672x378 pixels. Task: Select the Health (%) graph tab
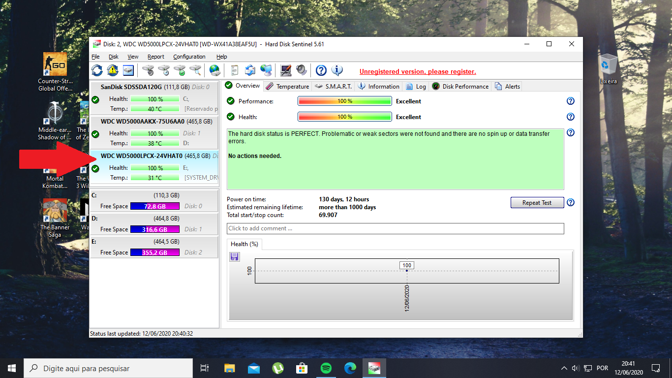[x=244, y=244]
